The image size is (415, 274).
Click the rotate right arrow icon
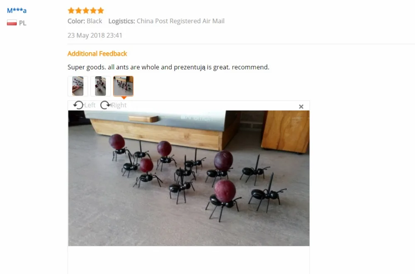(x=105, y=105)
